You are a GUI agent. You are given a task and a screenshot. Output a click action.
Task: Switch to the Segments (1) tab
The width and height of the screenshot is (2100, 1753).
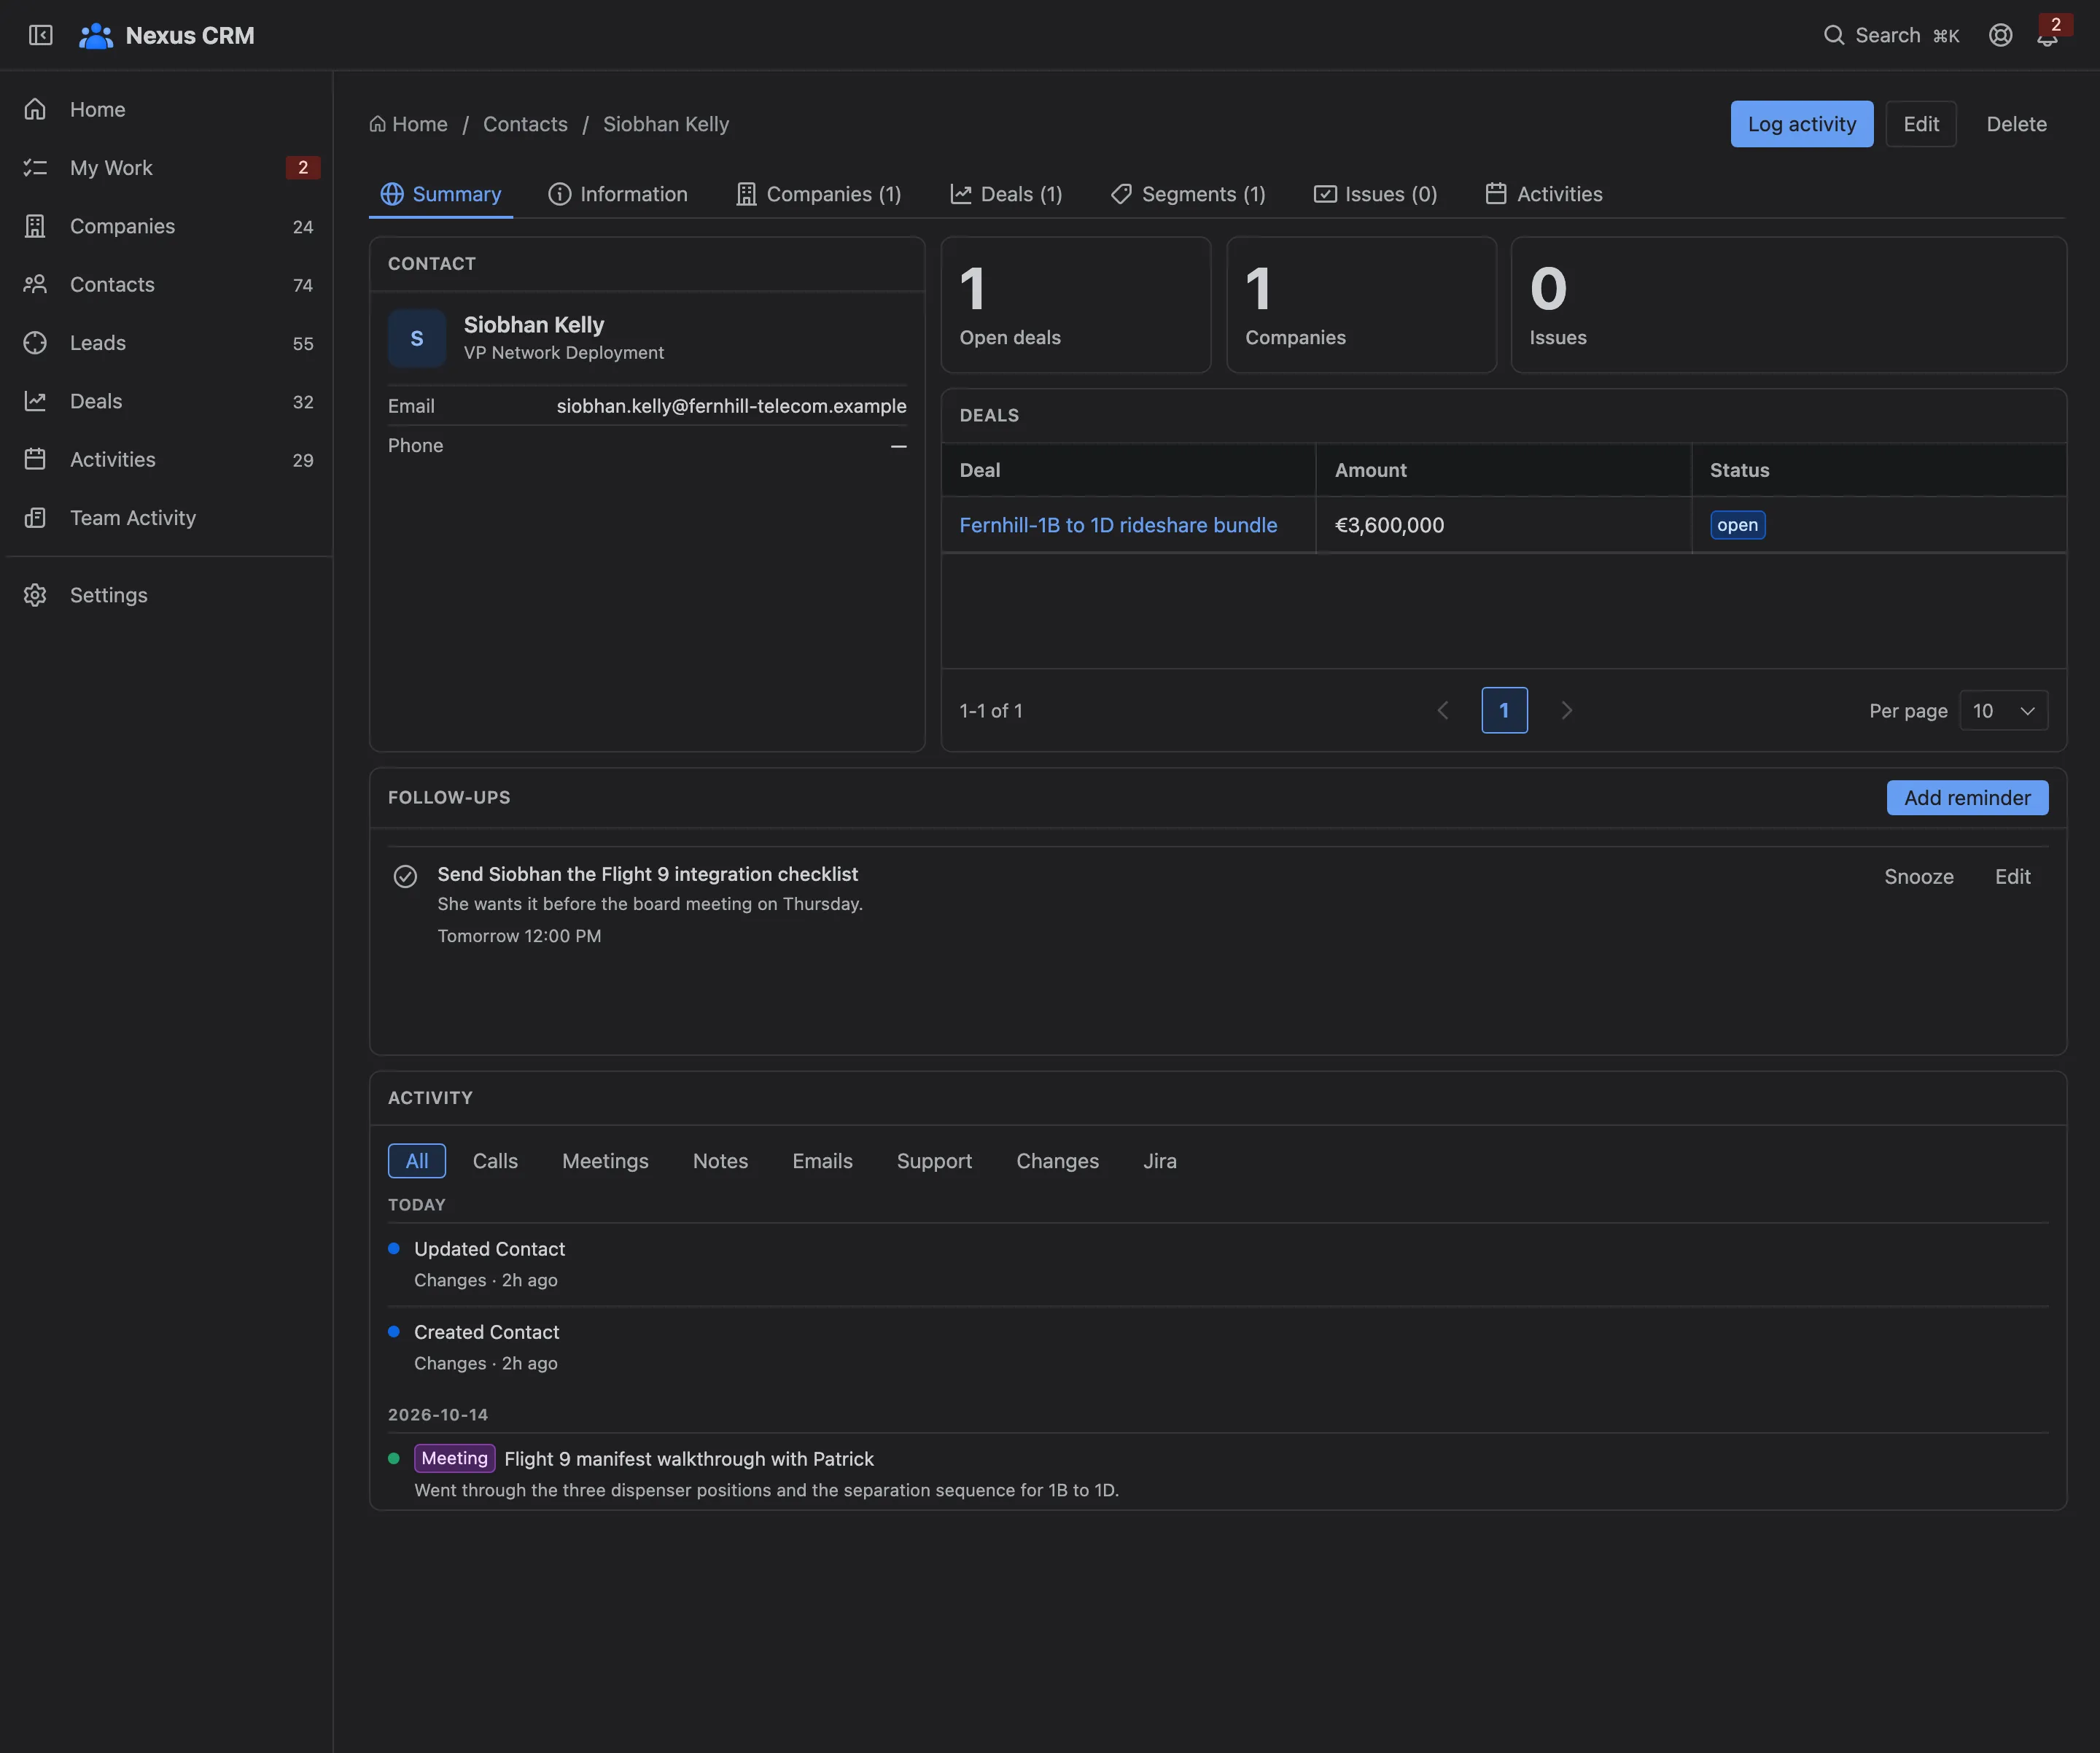(x=1188, y=194)
